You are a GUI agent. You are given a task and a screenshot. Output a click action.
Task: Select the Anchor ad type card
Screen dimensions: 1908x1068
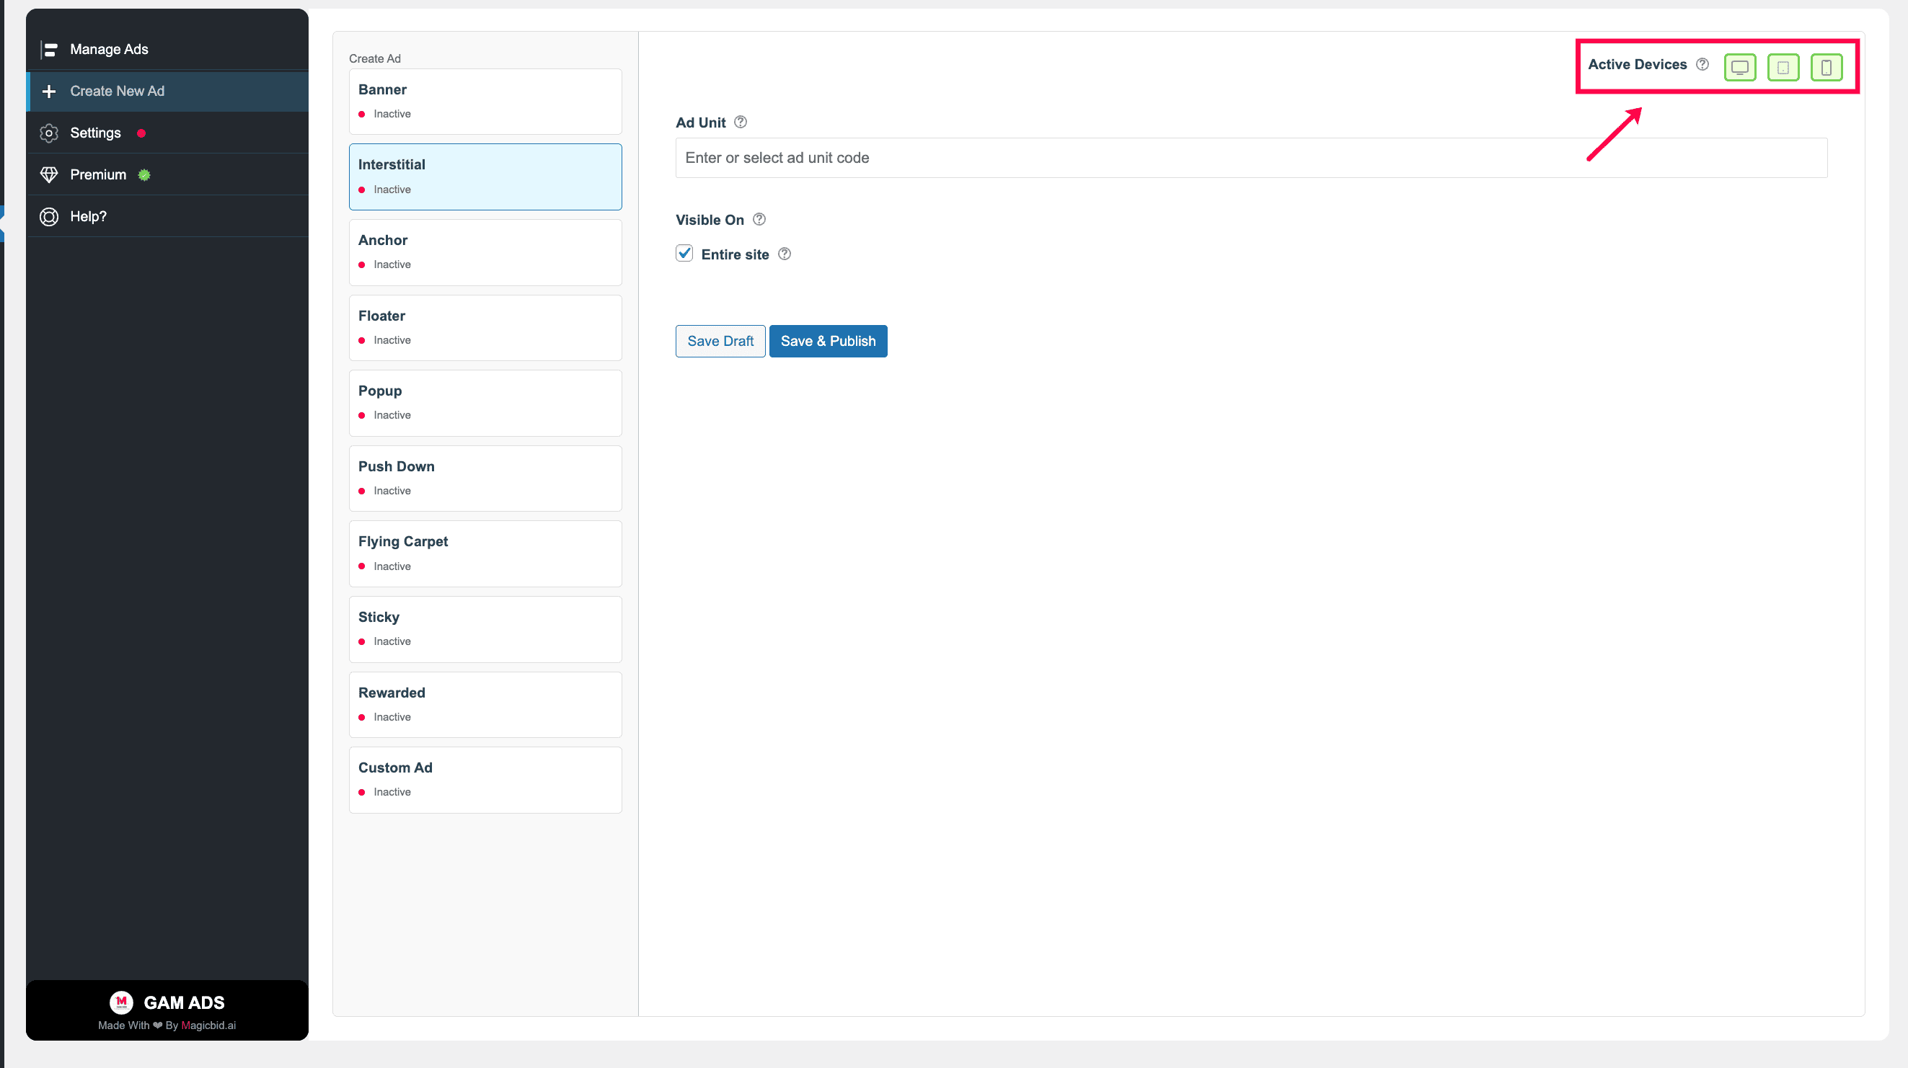coord(485,252)
